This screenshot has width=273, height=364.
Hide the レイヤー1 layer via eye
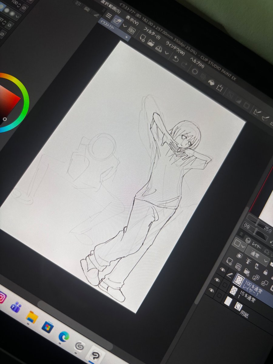[222, 270]
